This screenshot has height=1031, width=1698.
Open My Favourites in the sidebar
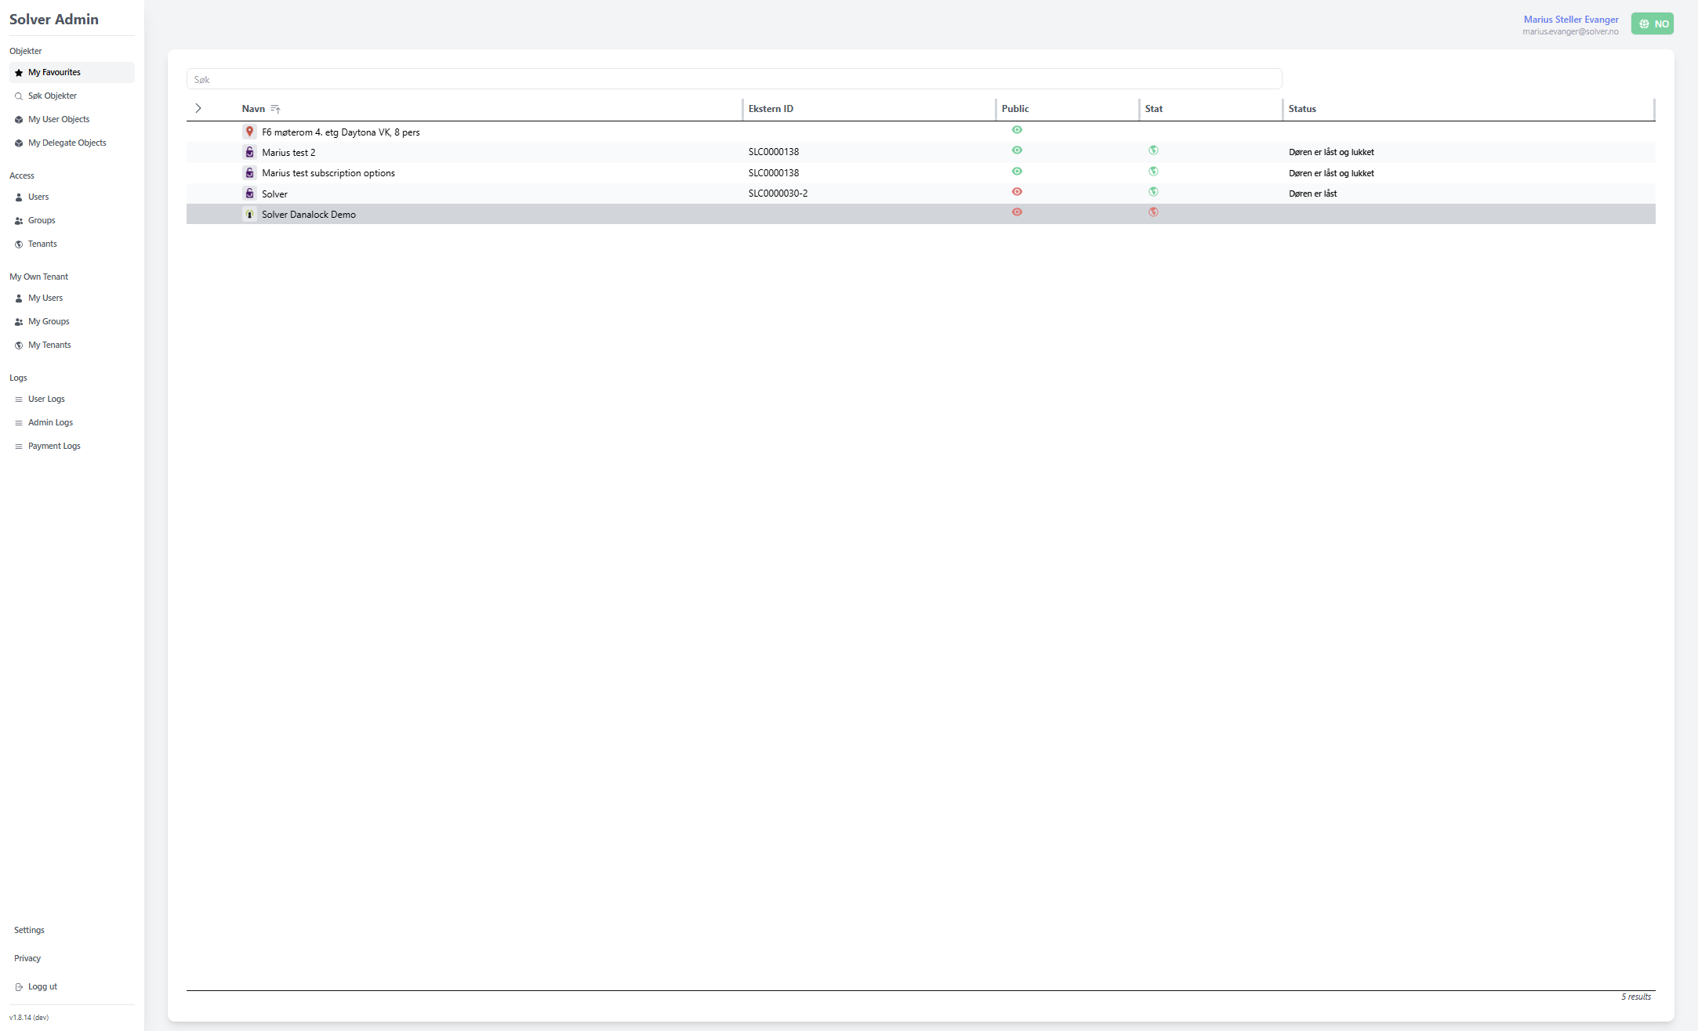(x=72, y=72)
